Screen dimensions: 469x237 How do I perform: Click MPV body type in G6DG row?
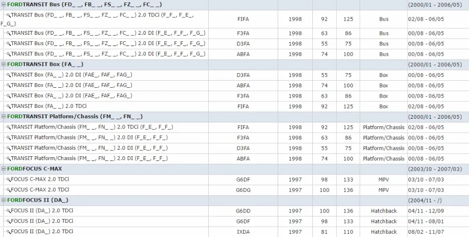[x=384, y=190]
